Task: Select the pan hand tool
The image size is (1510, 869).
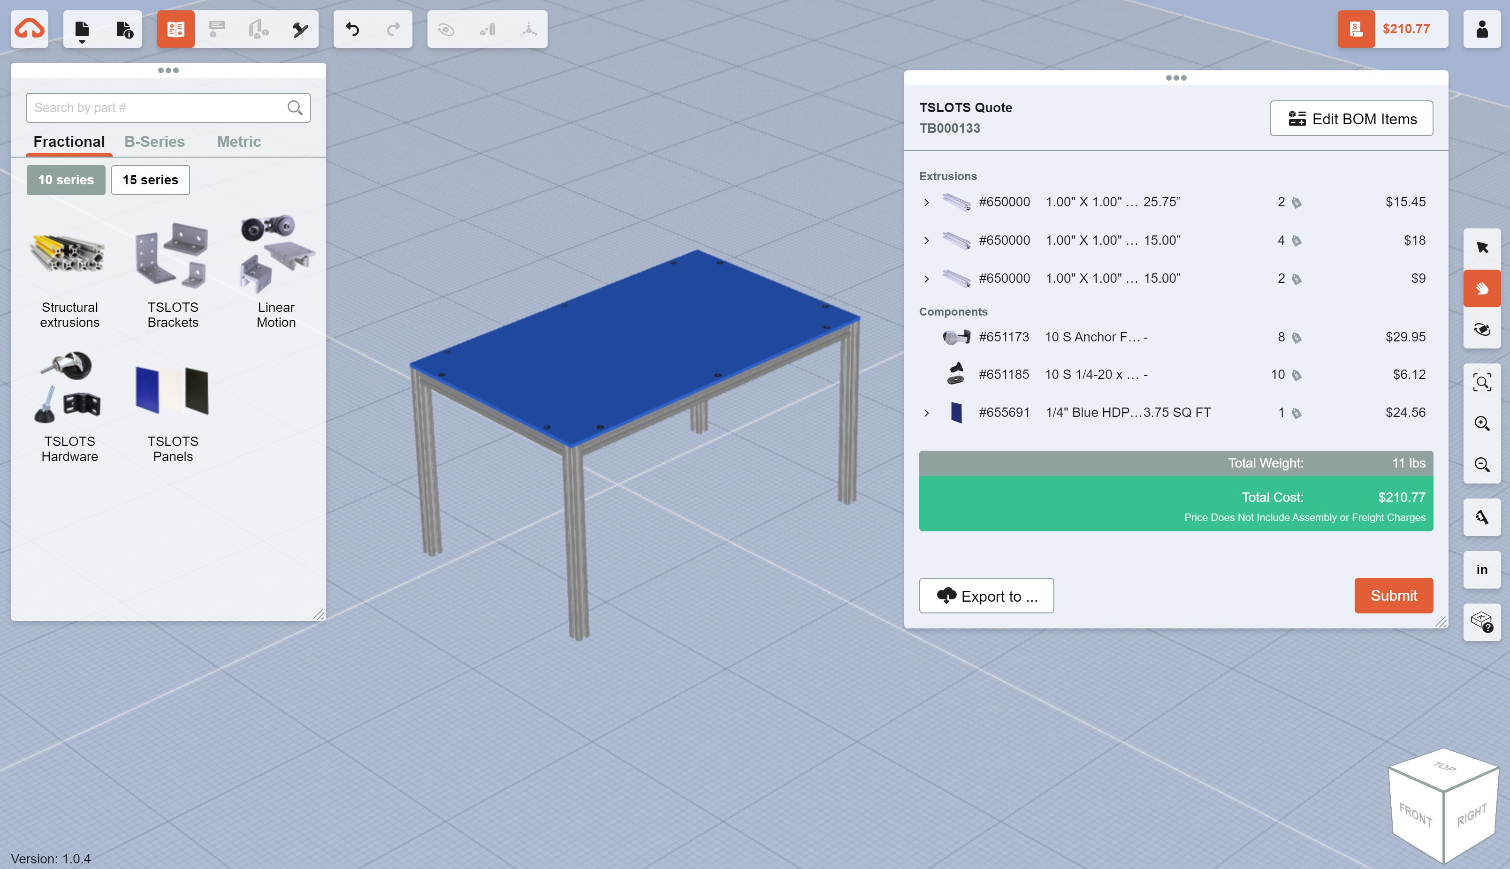Action: [x=1481, y=289]
